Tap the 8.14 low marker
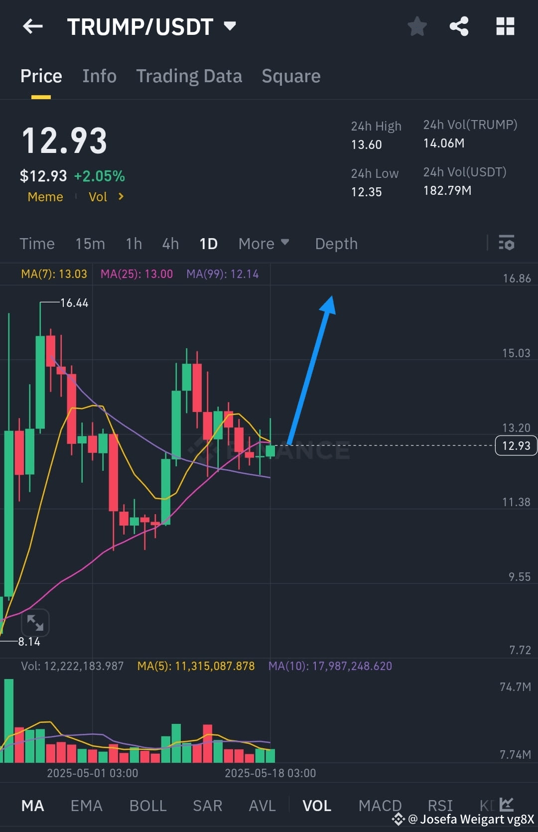Viewport: 538px width, 832px height. tap(29, 642)
